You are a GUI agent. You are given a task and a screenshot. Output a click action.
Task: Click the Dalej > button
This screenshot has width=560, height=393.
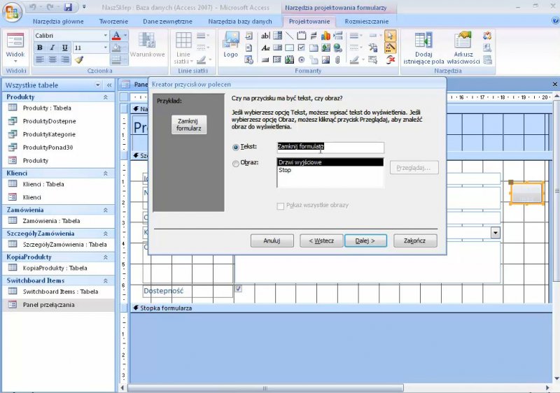coord(365,241)
